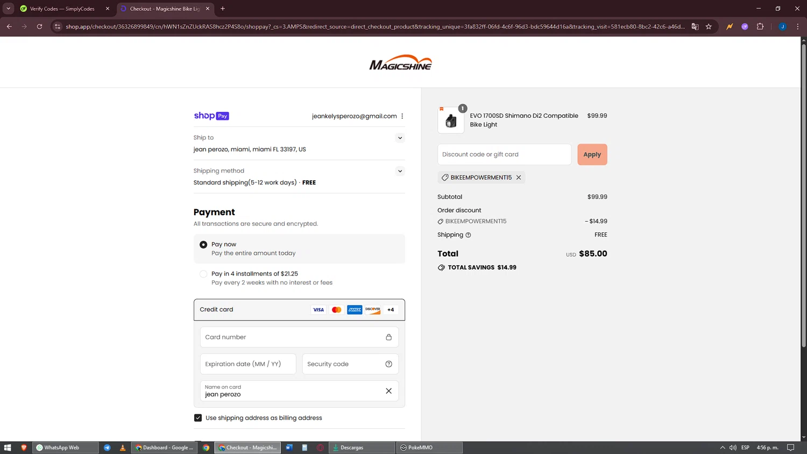Click the Security code field
The height and width of the screenshot is (454, 807).
pos(350,364)
